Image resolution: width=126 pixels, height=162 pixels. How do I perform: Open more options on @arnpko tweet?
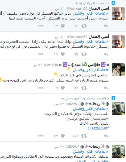click(41, 88)
